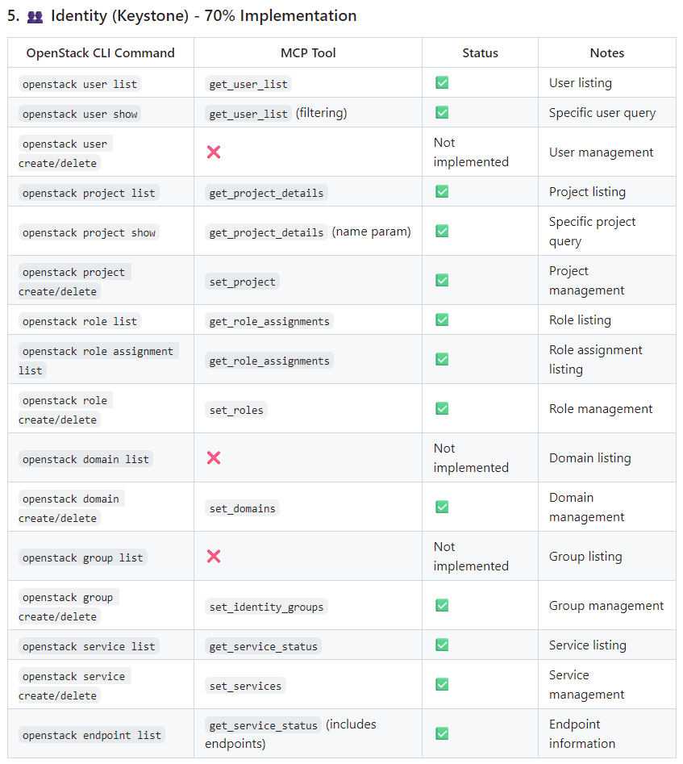683x764 pixels.
Task: Click green checkmark for openstack user list
Action: [442, 82]
